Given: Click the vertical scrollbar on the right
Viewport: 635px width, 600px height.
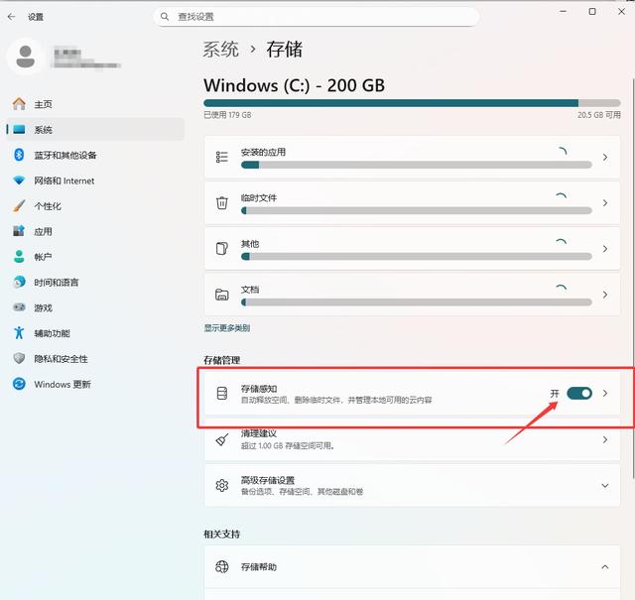Looking at the screenshot, I should coord(633,278).
